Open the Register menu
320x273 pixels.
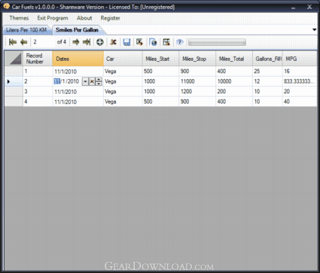click(x=111, y=18)
